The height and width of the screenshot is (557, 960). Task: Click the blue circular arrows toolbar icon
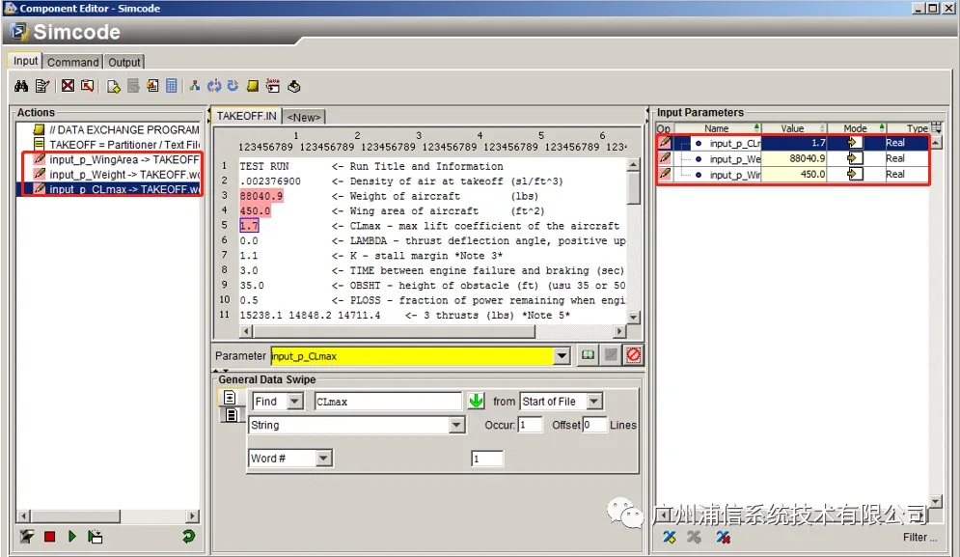click(x=213, y=87)
